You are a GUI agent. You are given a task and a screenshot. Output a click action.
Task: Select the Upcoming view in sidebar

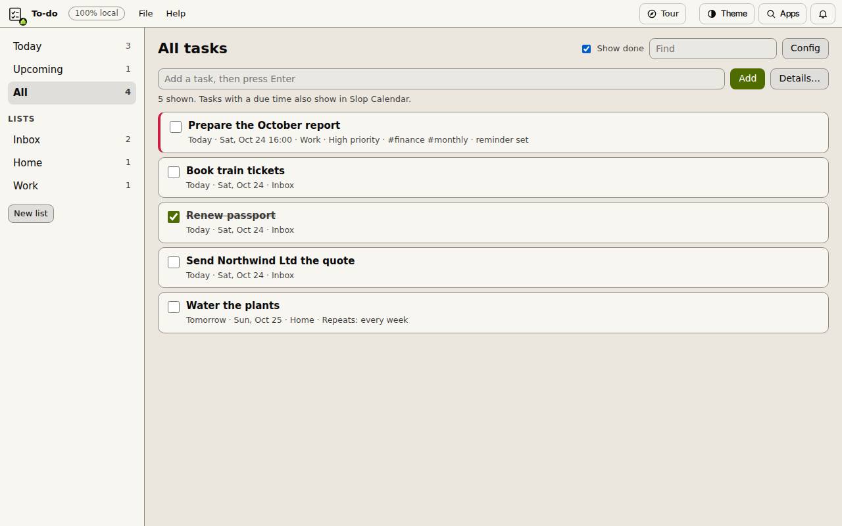(72, 69)
